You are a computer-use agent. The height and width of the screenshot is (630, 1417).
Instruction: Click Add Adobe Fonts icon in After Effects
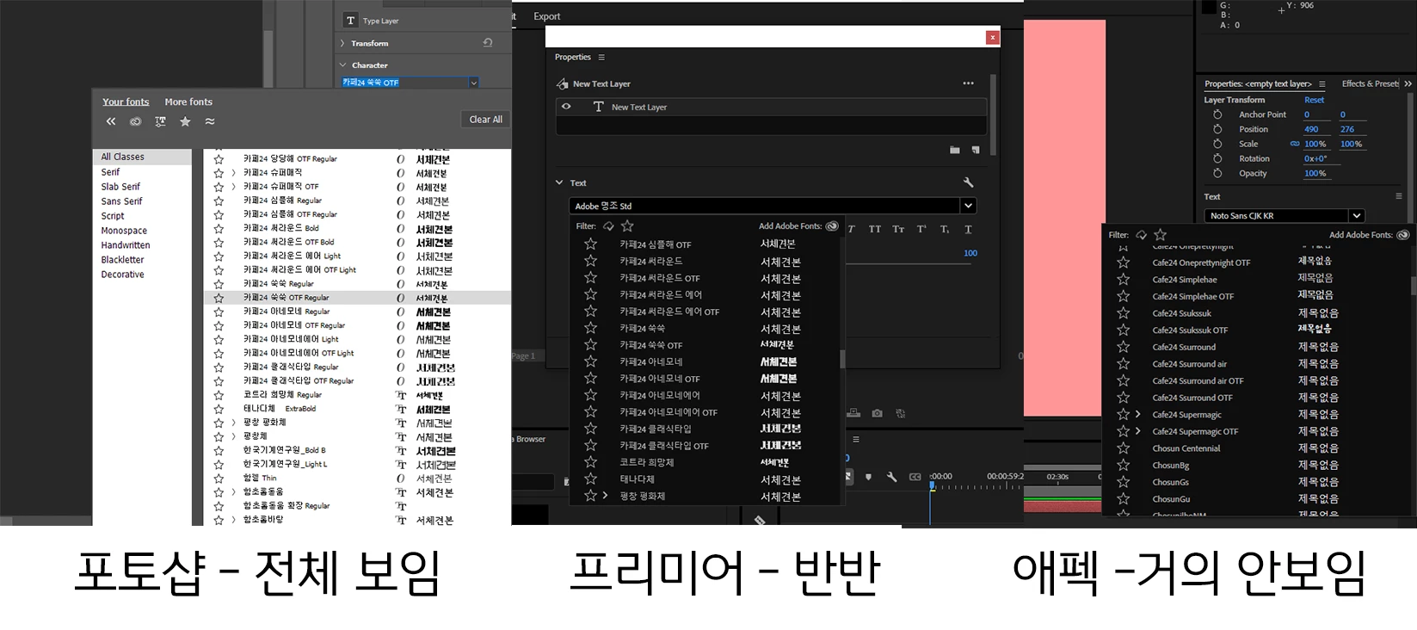click(x=1403, y=235)
